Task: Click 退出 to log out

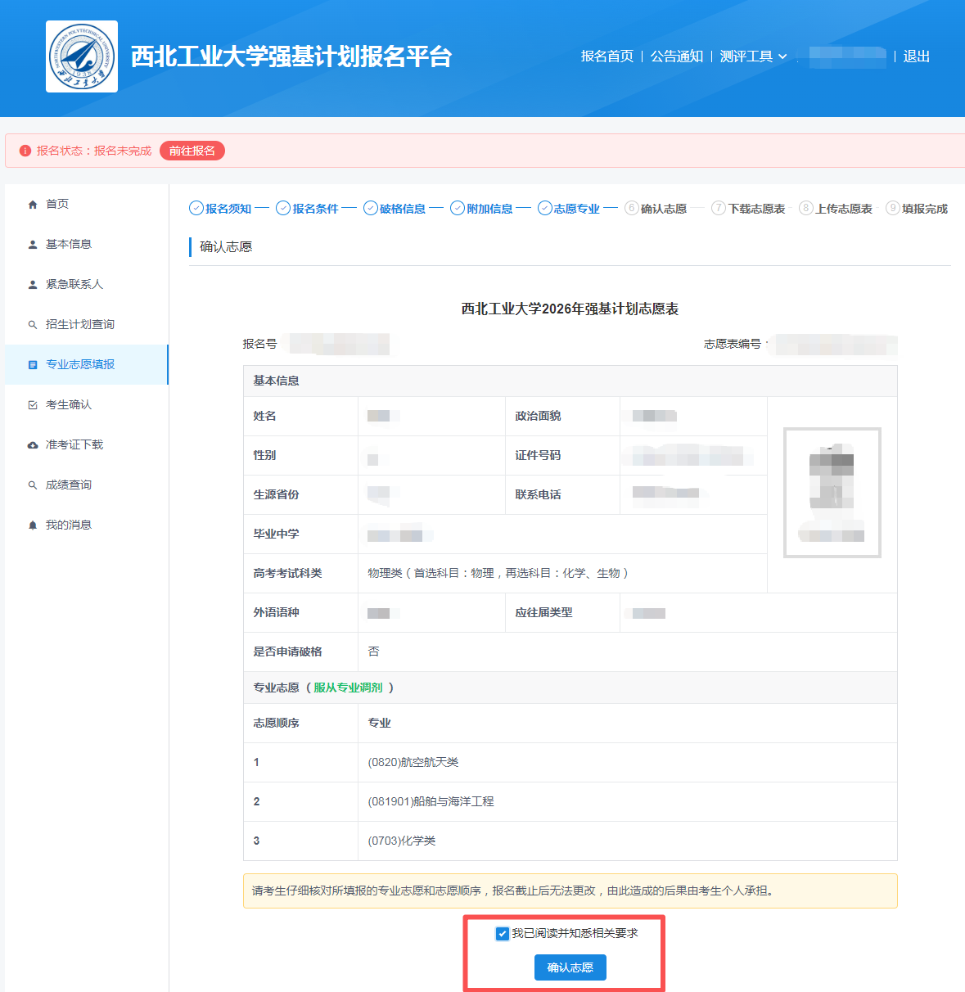Action: pos(916,56)
